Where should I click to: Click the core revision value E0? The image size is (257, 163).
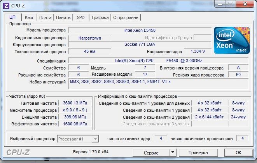coord(238,75)
